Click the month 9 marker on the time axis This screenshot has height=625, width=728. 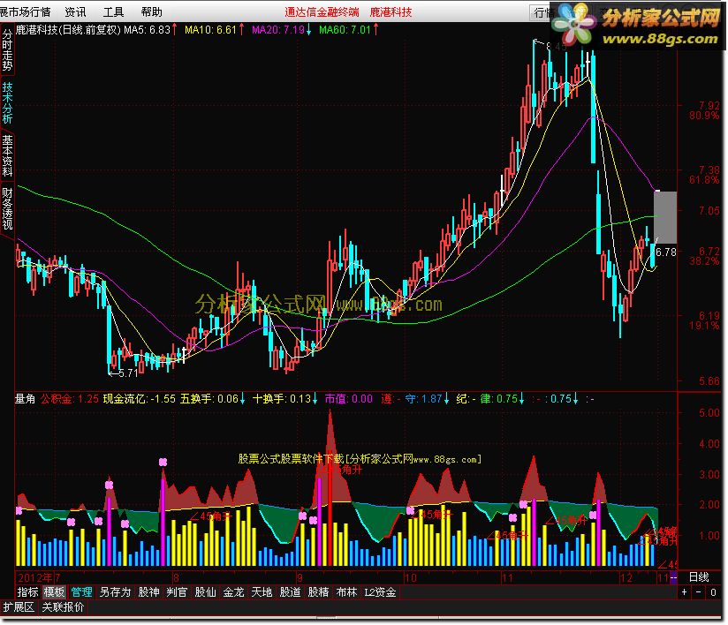click(300, 577)
